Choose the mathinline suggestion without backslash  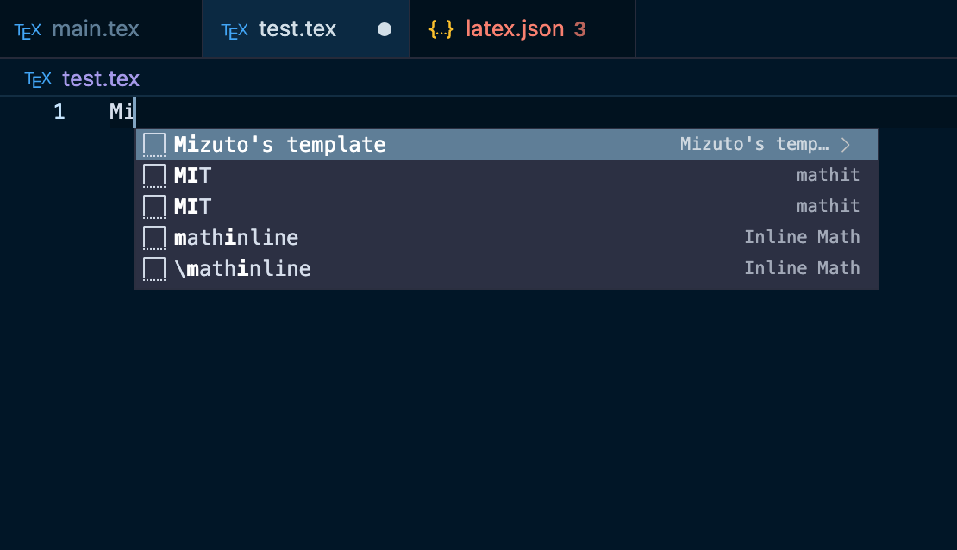(x=507, y=237)
